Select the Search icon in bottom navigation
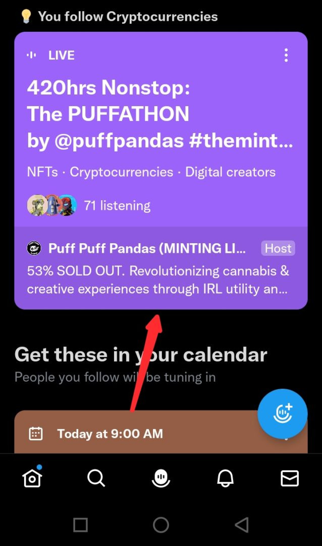The width and height of the screenshot is (322, 546). pyautogui.click(x=96, y=478)
